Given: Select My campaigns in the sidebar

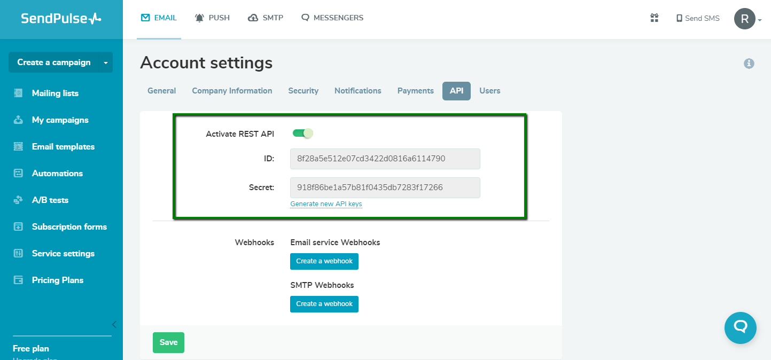Looking at the screenshot, I should pos(60,120).
